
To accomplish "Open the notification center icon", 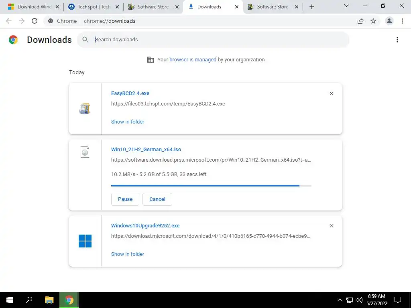I will click(398, 300).
